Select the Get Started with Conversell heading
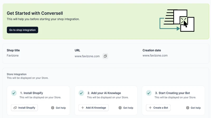Screen dimensions: 211x118 (35, 13)
